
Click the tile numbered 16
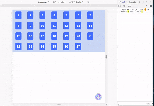[x=30, y=36]
